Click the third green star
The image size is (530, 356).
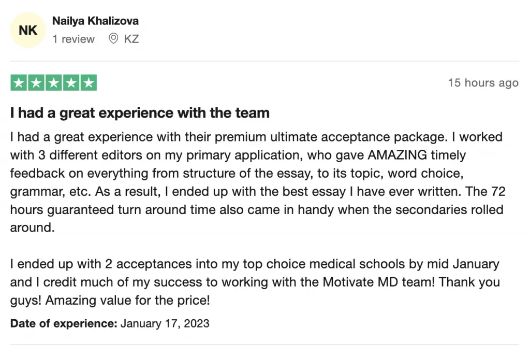[54, 82]
